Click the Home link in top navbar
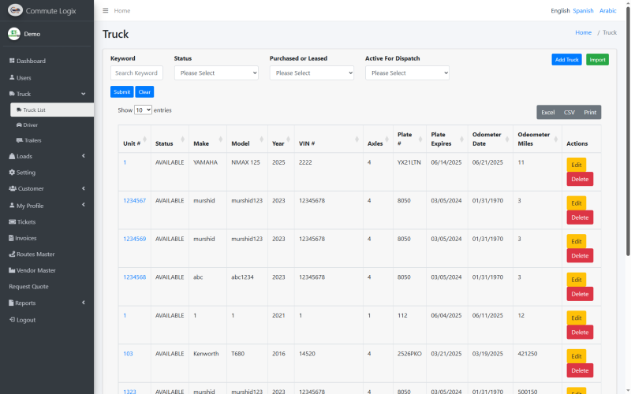Screen dimensions: 631x394 122,10
